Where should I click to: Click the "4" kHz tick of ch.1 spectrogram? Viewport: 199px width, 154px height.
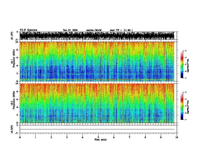(18, 66)
